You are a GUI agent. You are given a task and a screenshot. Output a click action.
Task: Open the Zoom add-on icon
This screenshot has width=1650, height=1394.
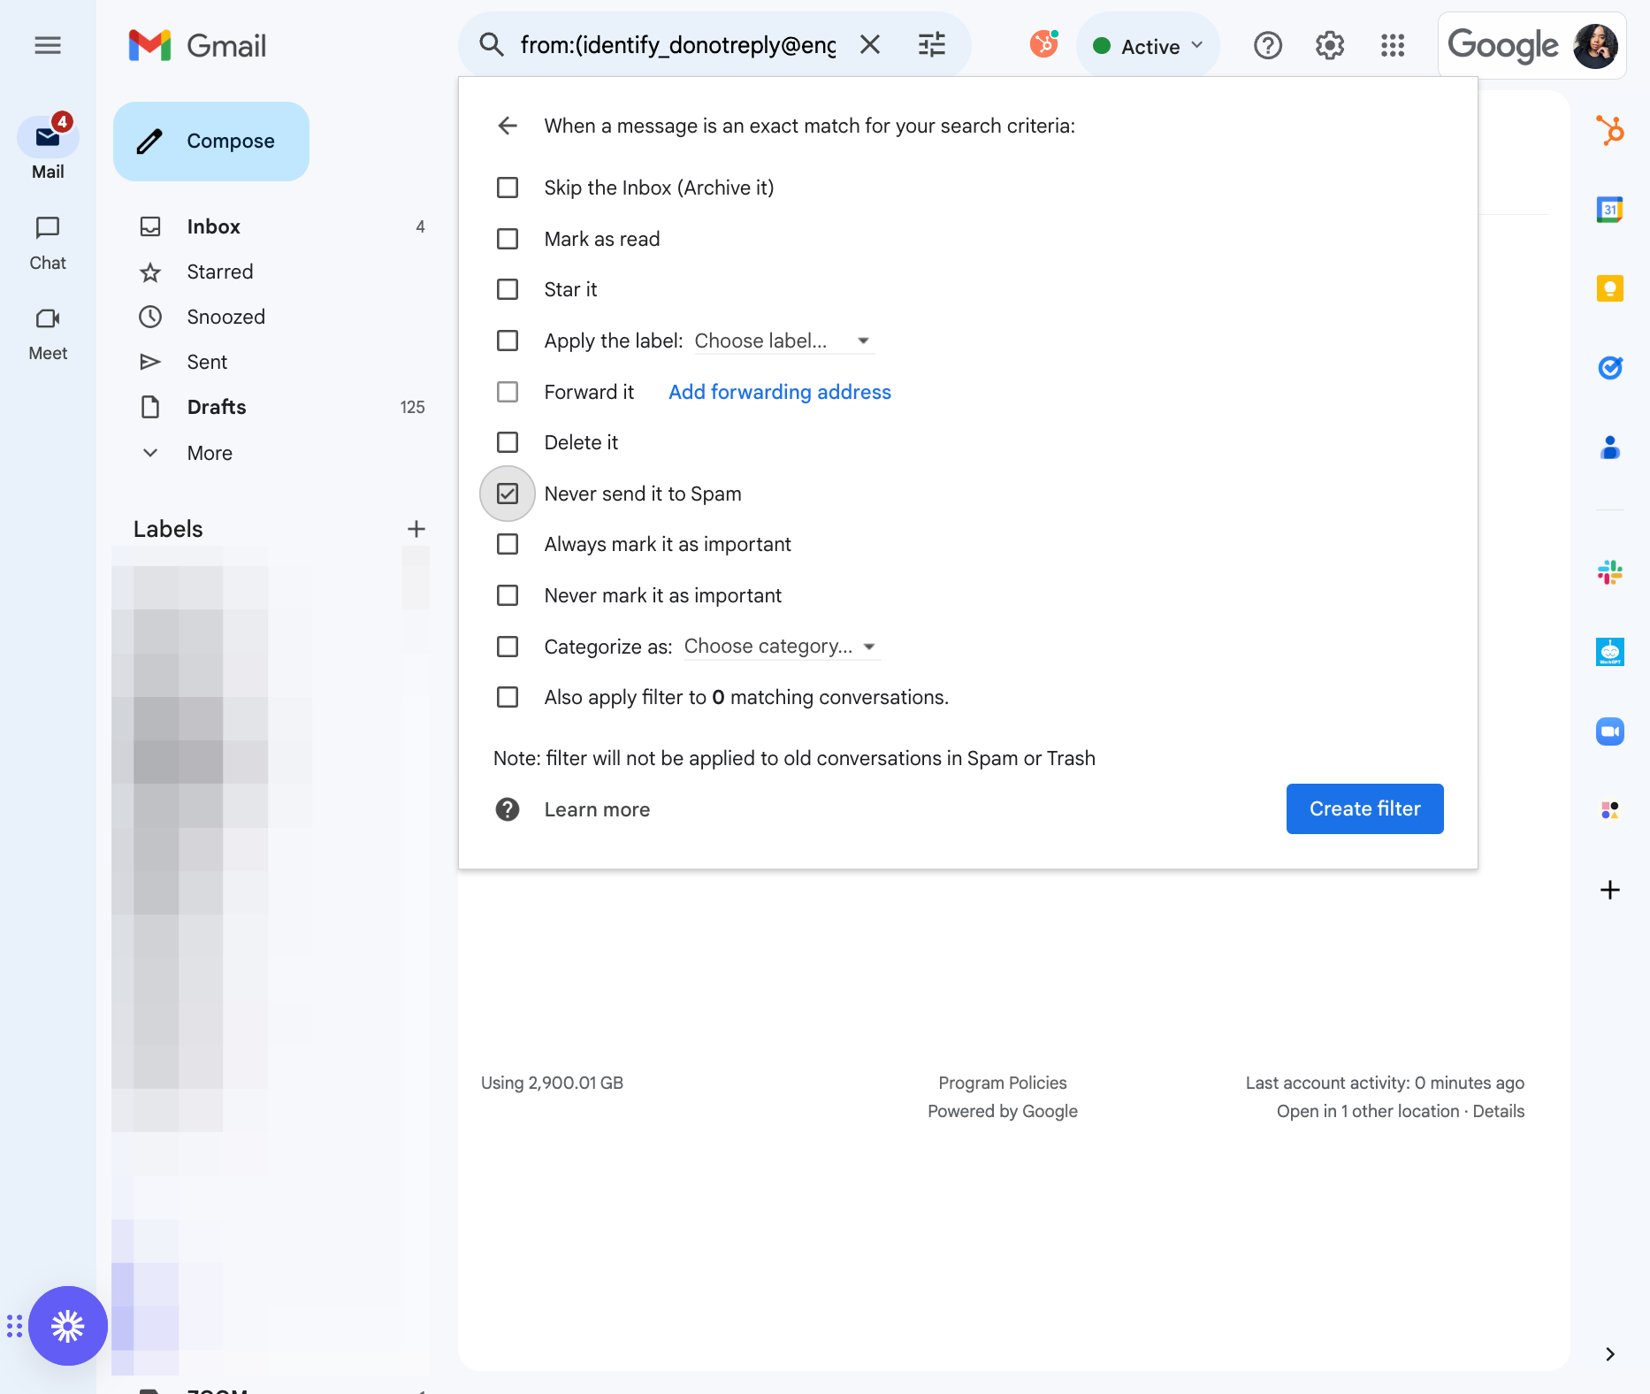[1610, 731]
